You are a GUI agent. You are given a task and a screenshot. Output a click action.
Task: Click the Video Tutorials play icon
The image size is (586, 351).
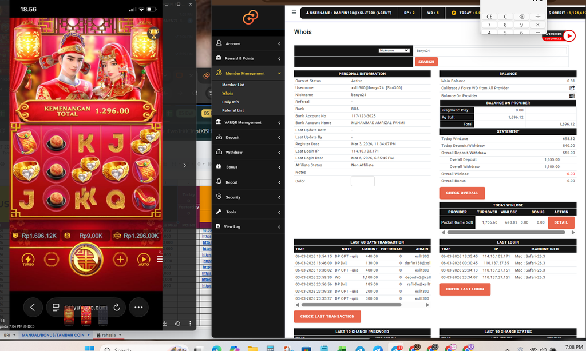click(x=569, y=36)
